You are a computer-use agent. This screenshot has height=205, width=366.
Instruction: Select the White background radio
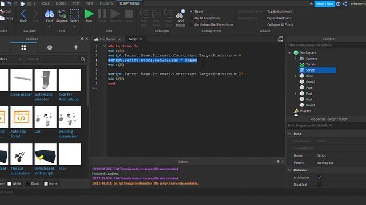pos(9,183)
